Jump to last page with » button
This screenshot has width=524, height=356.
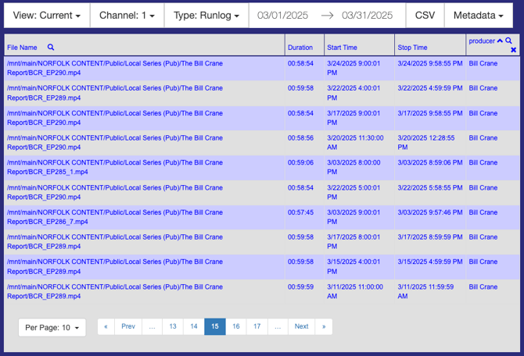[324, 326]
